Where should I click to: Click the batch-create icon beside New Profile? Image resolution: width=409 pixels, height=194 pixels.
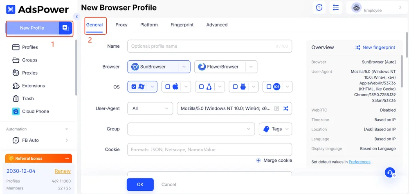pos(65,28)
